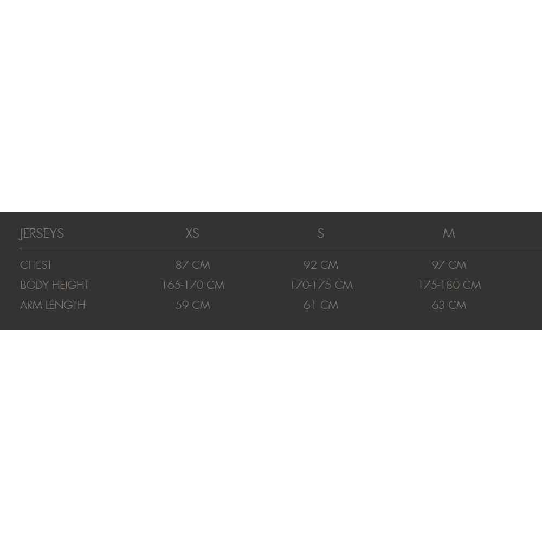Click the JERSEYS table heading
This screenshot has width=542, height=542.
pyautogui.click(x=42, y=233)
